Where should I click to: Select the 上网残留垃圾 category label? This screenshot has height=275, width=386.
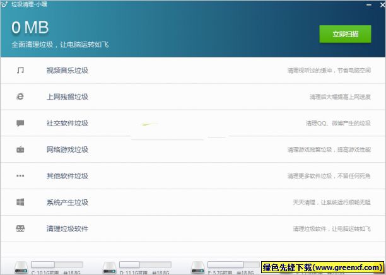click(67, 97)
